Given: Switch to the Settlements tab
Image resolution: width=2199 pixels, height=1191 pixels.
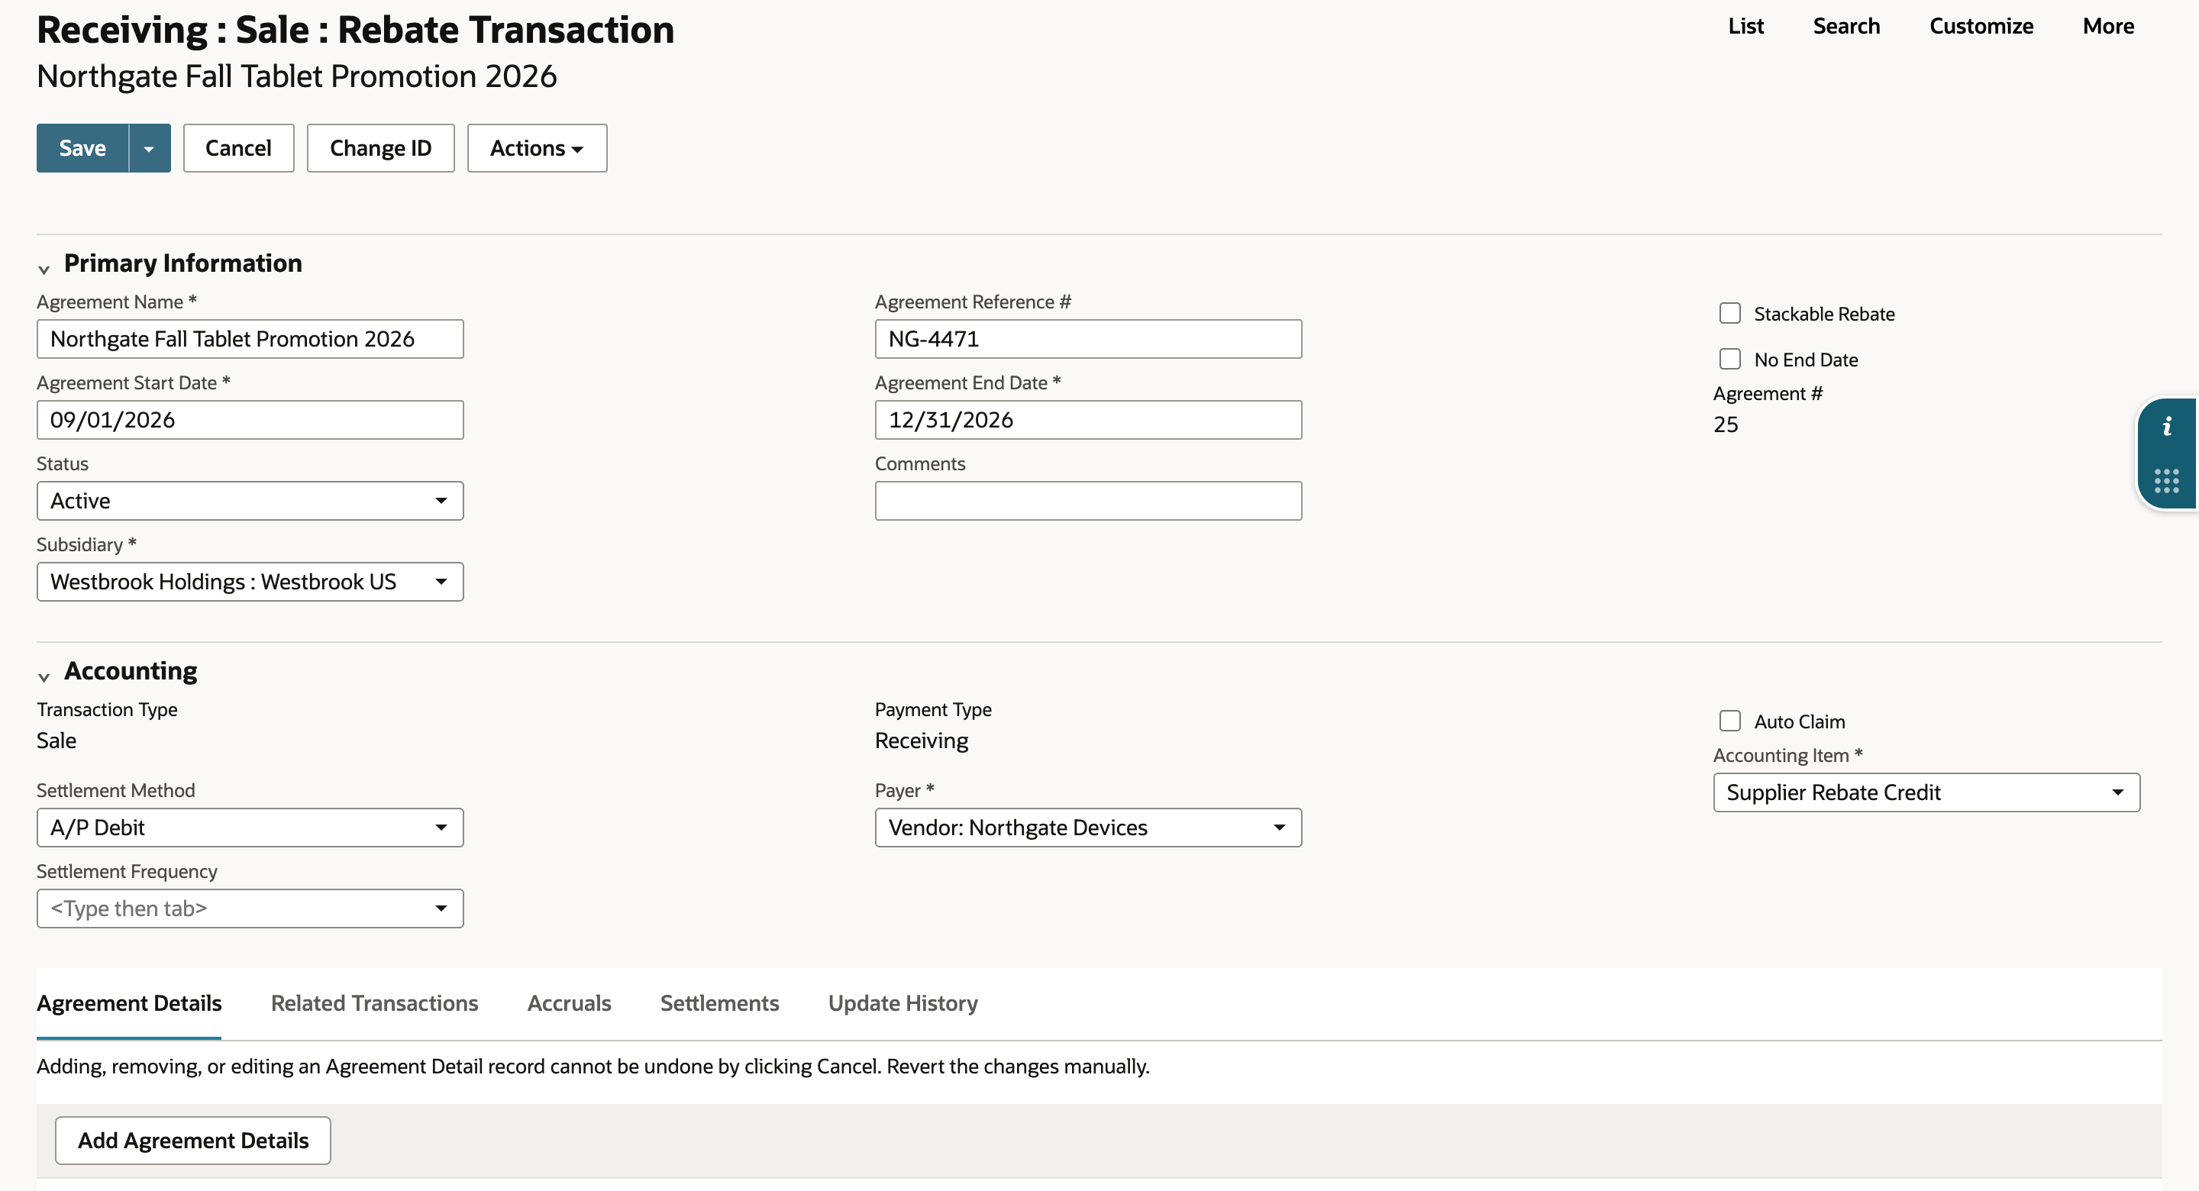Looking at the screenshot, I should (x=719, y=1003).
